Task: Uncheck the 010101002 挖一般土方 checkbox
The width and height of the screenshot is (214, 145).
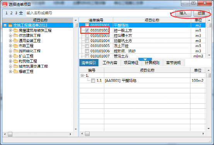Action: coord(87,30)
